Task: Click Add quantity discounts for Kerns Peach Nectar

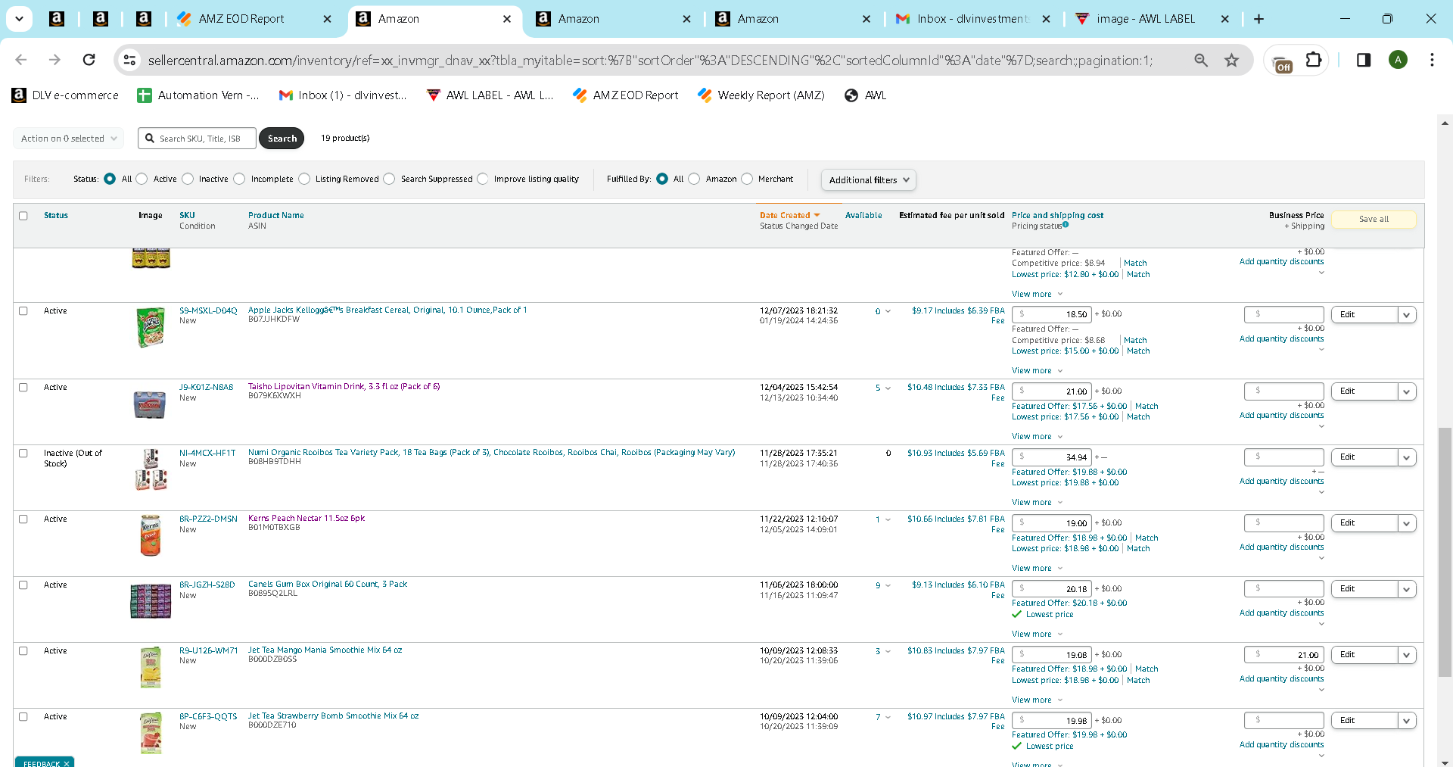Action: (1281, 547)
